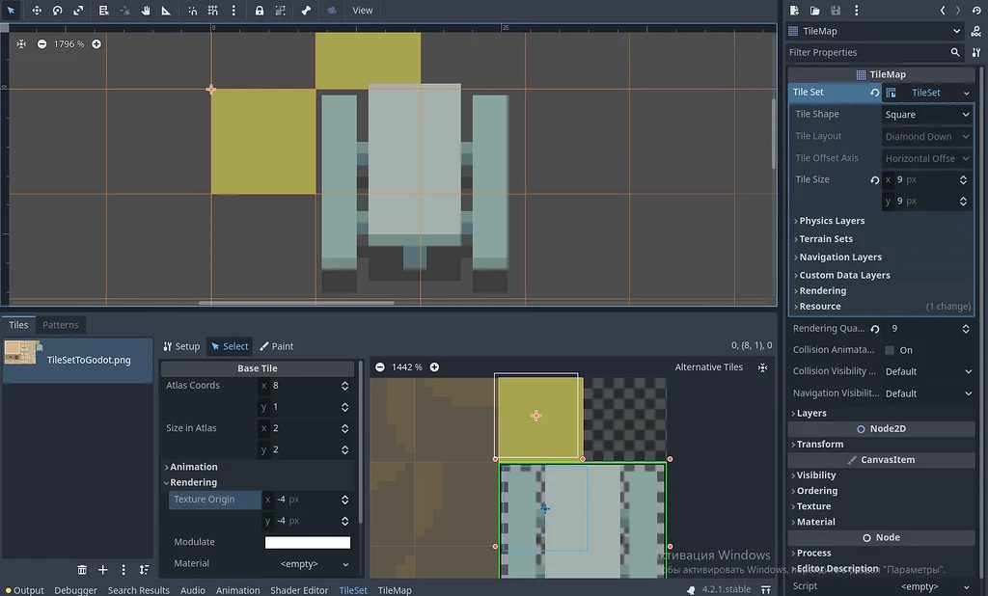Center the viewport with the center-view icon
This screenshot has height=596, width=988.
(x=21, y=44)
